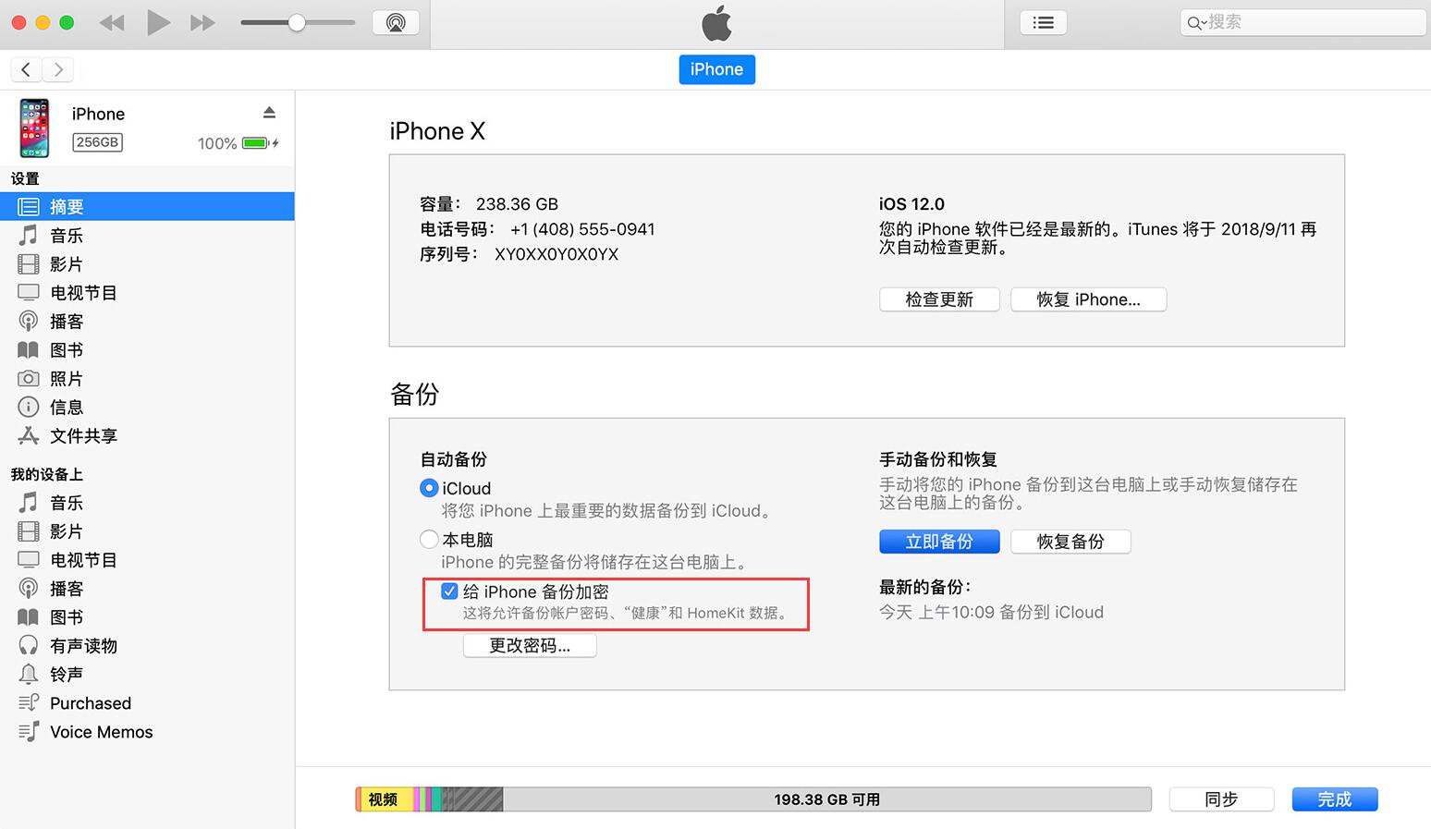Click inside the 搜索 search field
This screenshot has height=829, width=1431.
[x=1303, y=20]
